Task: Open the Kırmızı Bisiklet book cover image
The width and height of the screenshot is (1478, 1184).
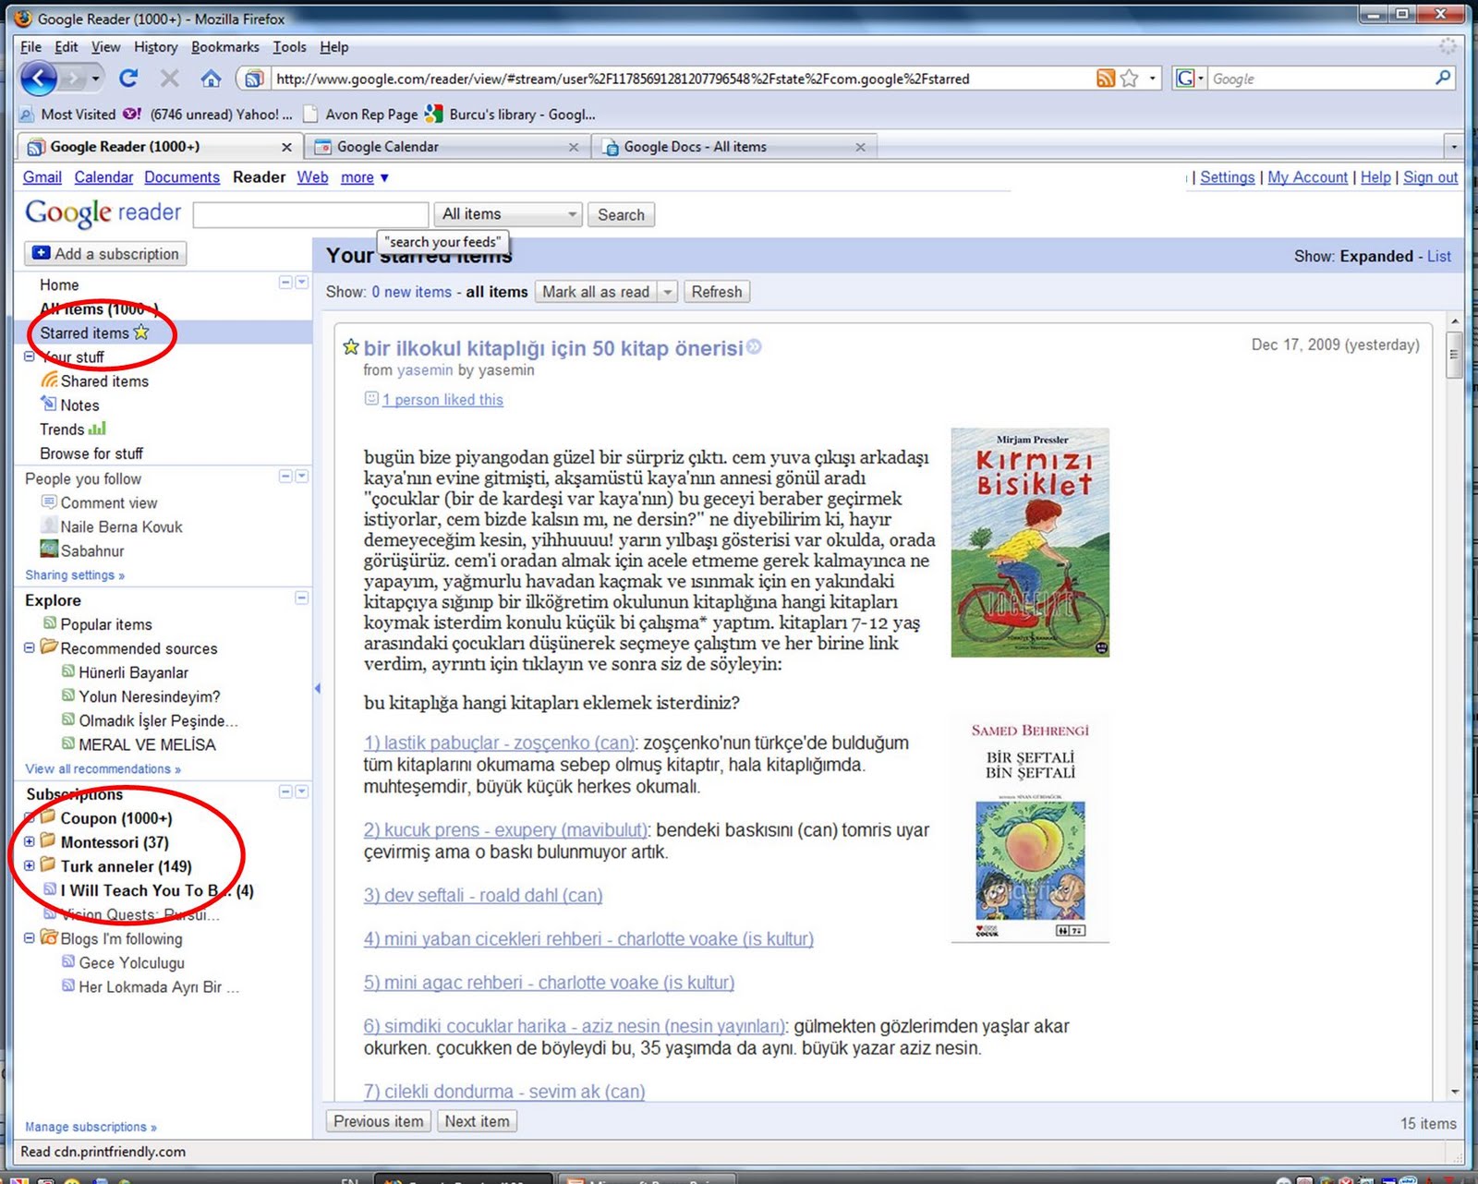Action: click(x=1030, y=543)
